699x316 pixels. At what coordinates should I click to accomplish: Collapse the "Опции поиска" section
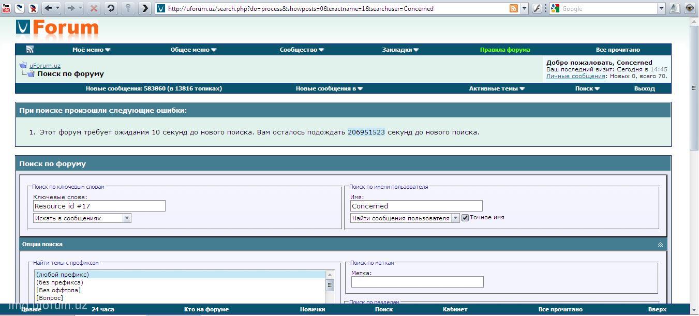point(660,244)
